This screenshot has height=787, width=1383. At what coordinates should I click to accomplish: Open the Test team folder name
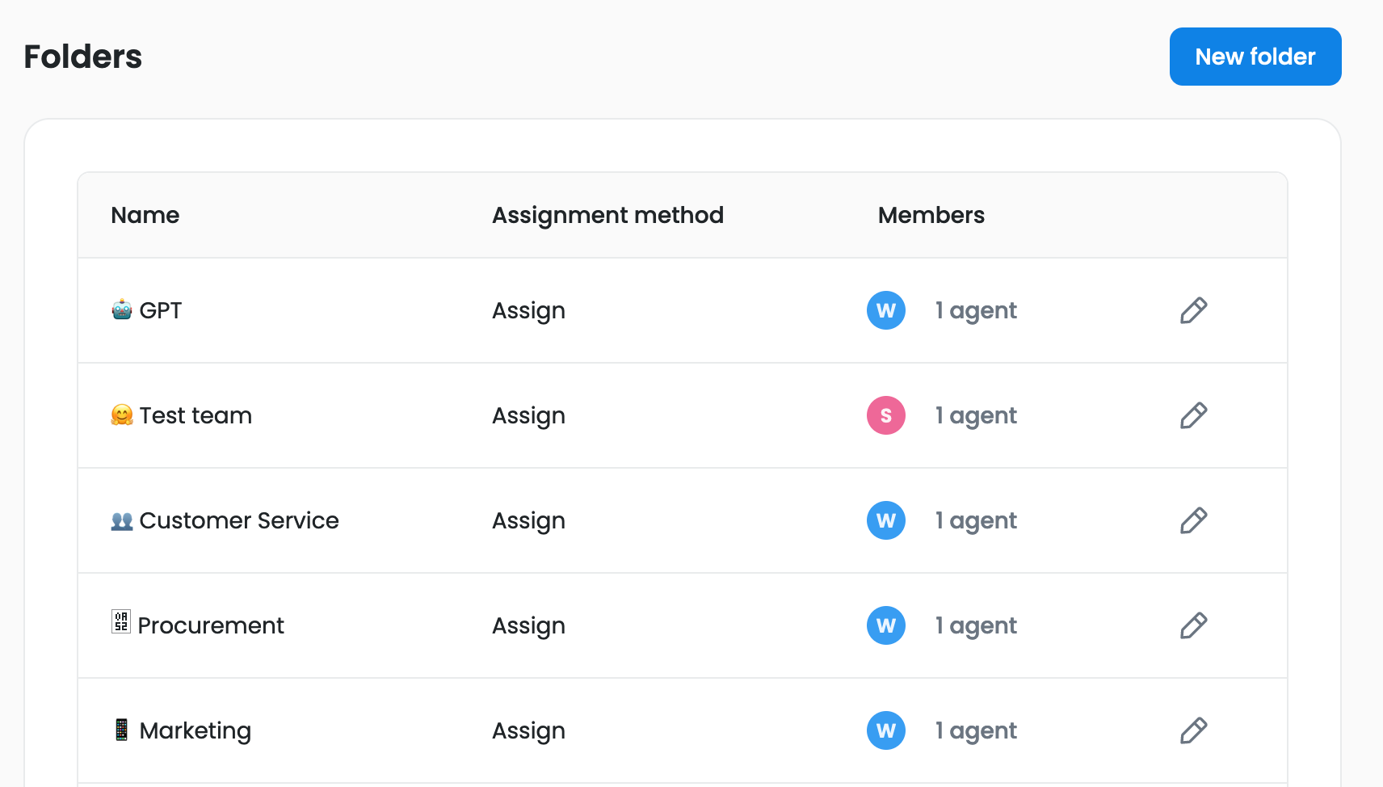pos(195,415)
